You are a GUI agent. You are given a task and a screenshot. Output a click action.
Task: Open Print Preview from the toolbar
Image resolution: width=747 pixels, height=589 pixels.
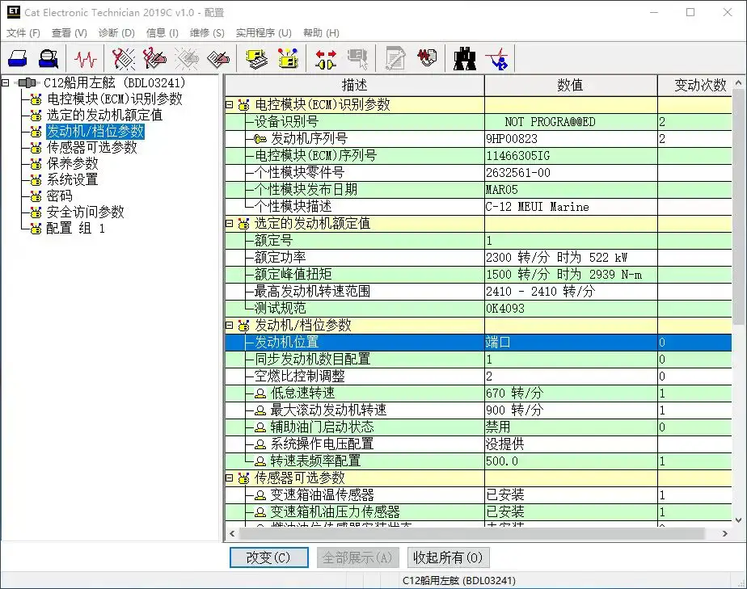pyautogui.click(x=49, y=58)
